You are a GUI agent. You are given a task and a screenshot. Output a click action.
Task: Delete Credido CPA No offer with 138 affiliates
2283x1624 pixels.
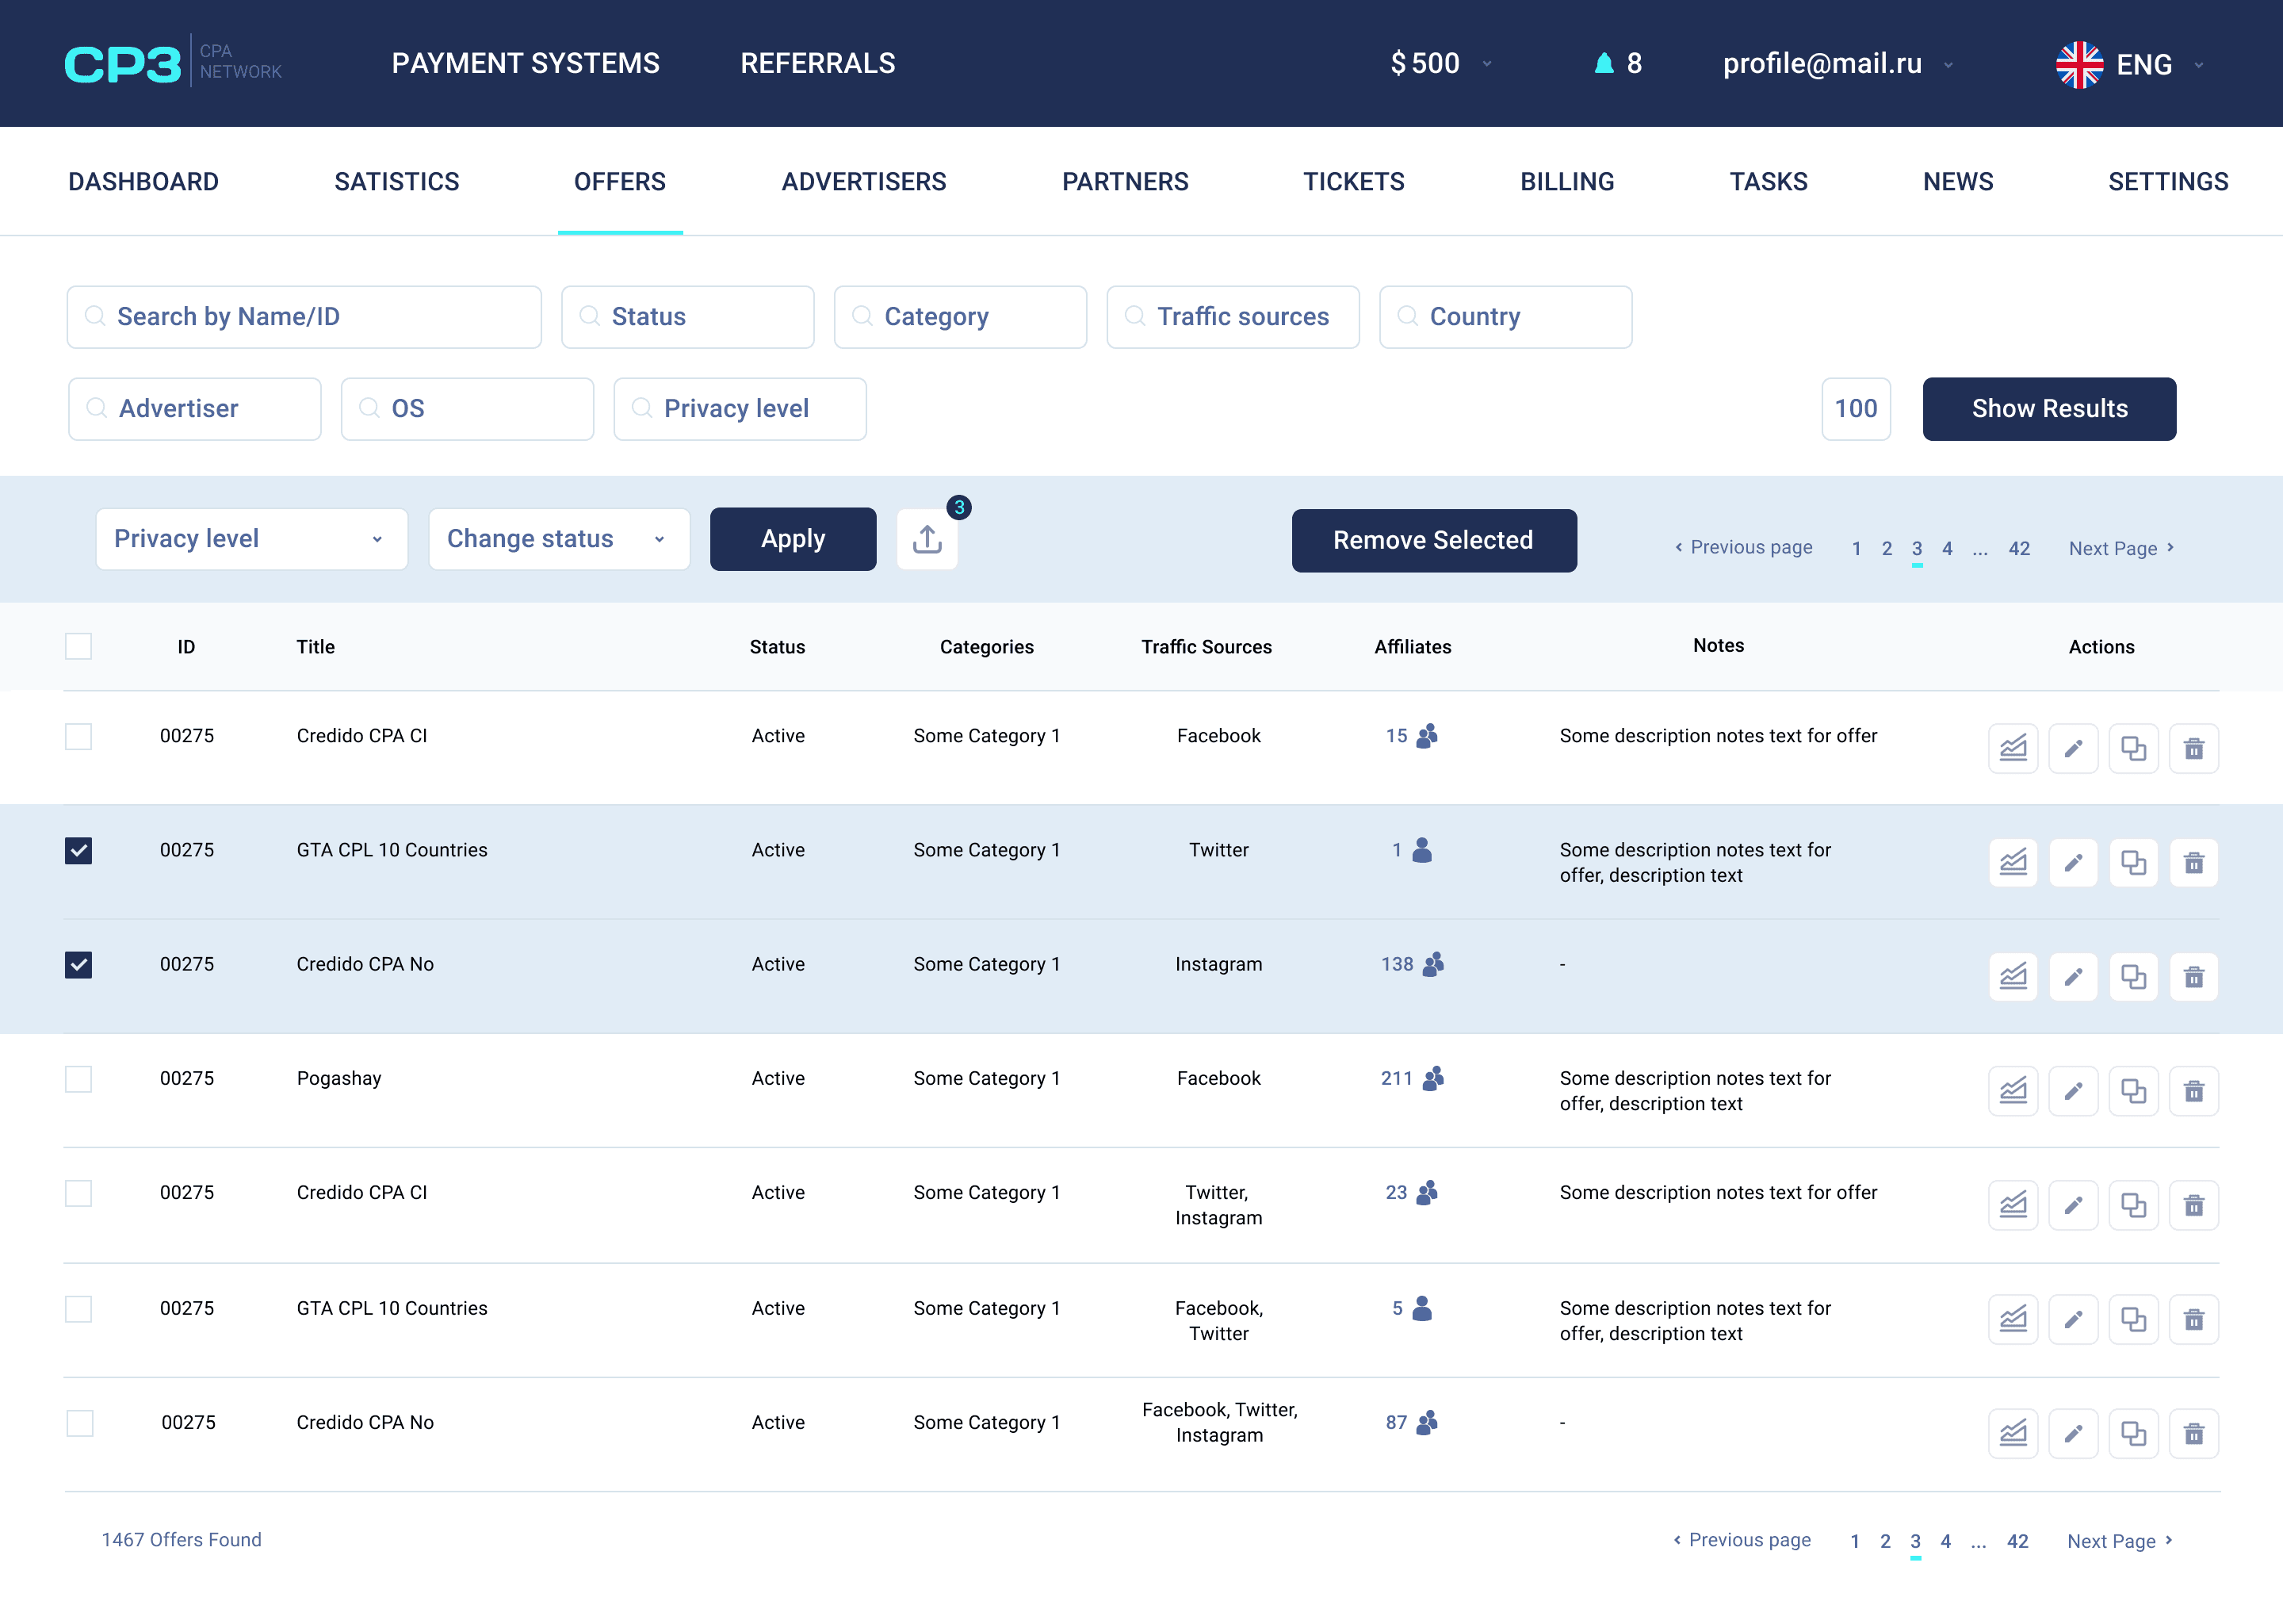pyautogui.click(x=2193, y=976)
